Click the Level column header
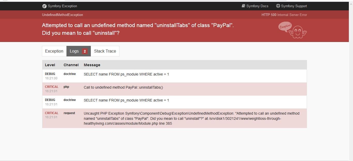 click(50, 65)
